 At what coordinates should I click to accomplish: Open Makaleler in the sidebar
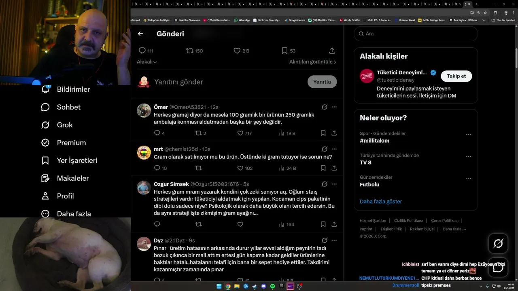pyautogui.click(x=65, y=178)
